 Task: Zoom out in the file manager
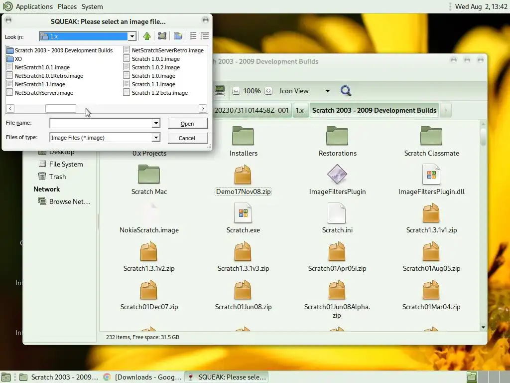click(x=236, y=91)
